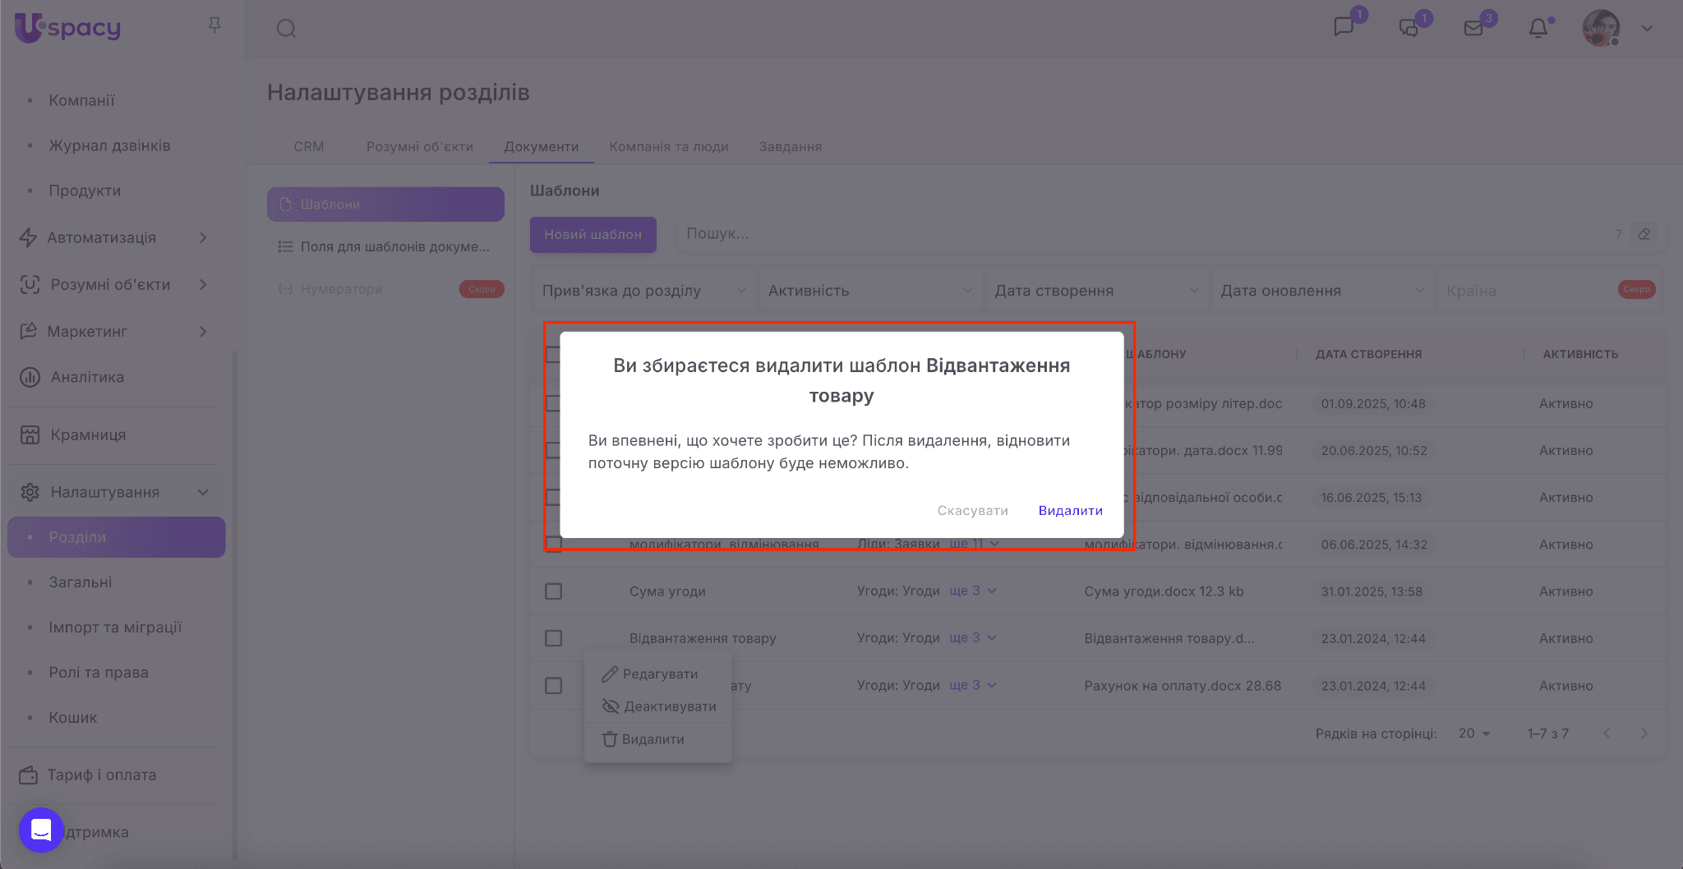Open Імпорт та міграції in the sidebar
This screenshot has width=1683, height=869.
pos(115,628)
